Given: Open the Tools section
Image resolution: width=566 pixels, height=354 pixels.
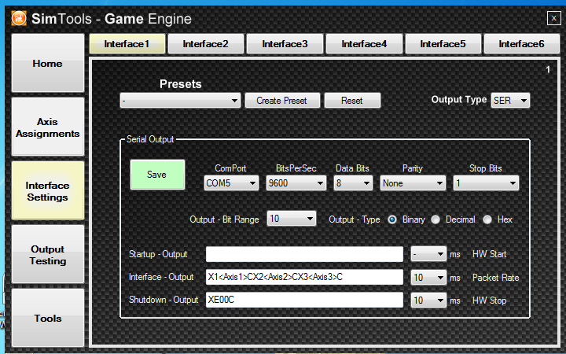Looking at the screenshot, I should click(x=48, y=319).
